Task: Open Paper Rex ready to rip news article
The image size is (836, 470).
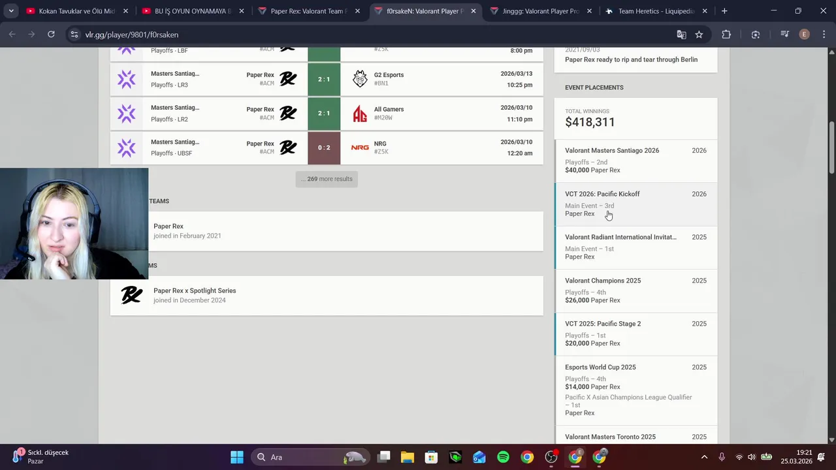Action: coord(631,59)
